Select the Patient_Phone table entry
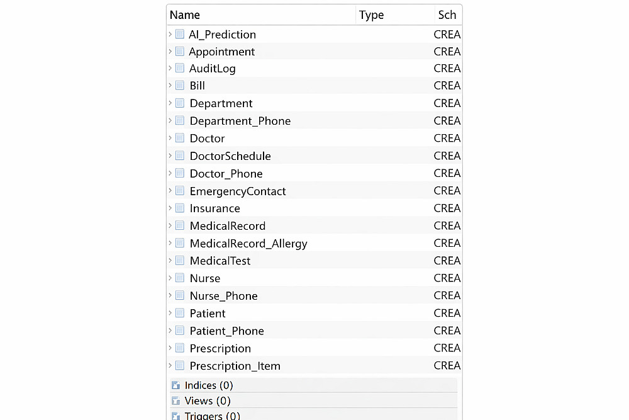 pos(226,331)
